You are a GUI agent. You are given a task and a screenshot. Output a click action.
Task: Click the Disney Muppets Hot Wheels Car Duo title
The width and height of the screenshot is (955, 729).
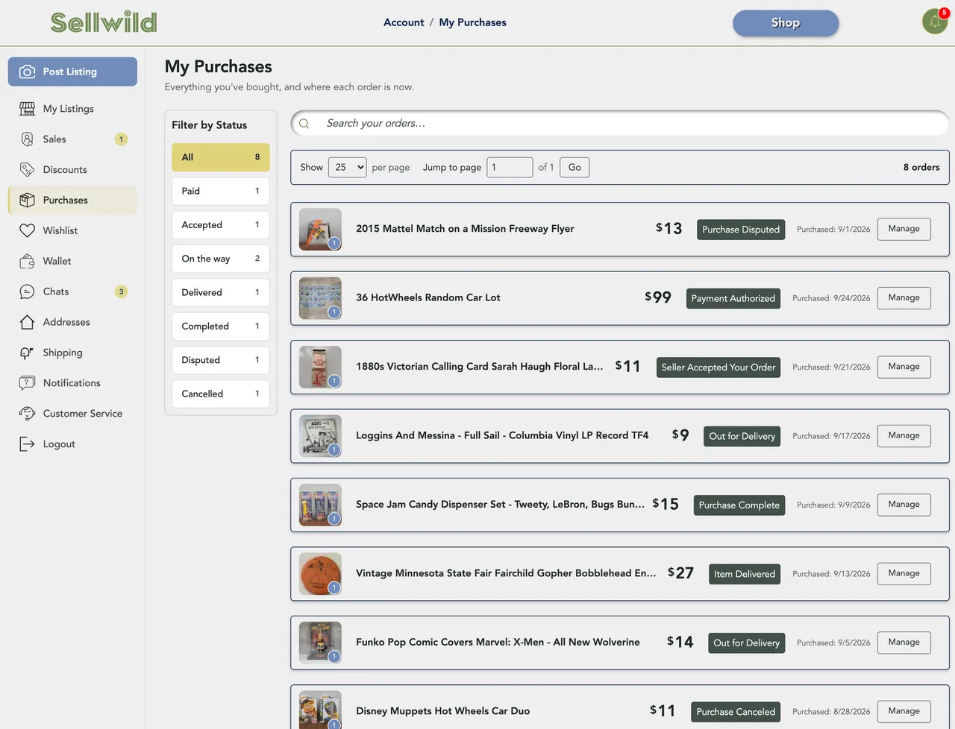point(443,711)
